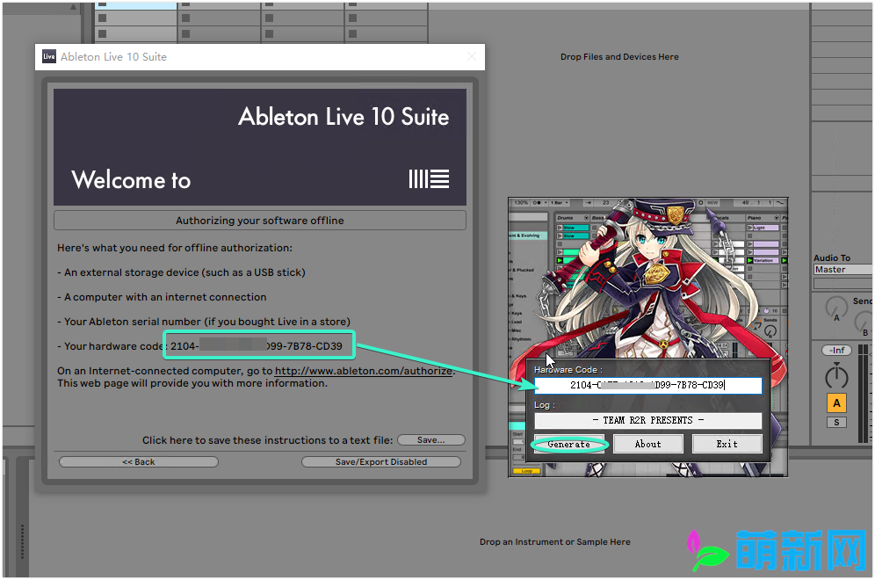Click the TEAM R2R PRESENTS log field
Viewport: 875px width, 580px height.
[647, 420]
